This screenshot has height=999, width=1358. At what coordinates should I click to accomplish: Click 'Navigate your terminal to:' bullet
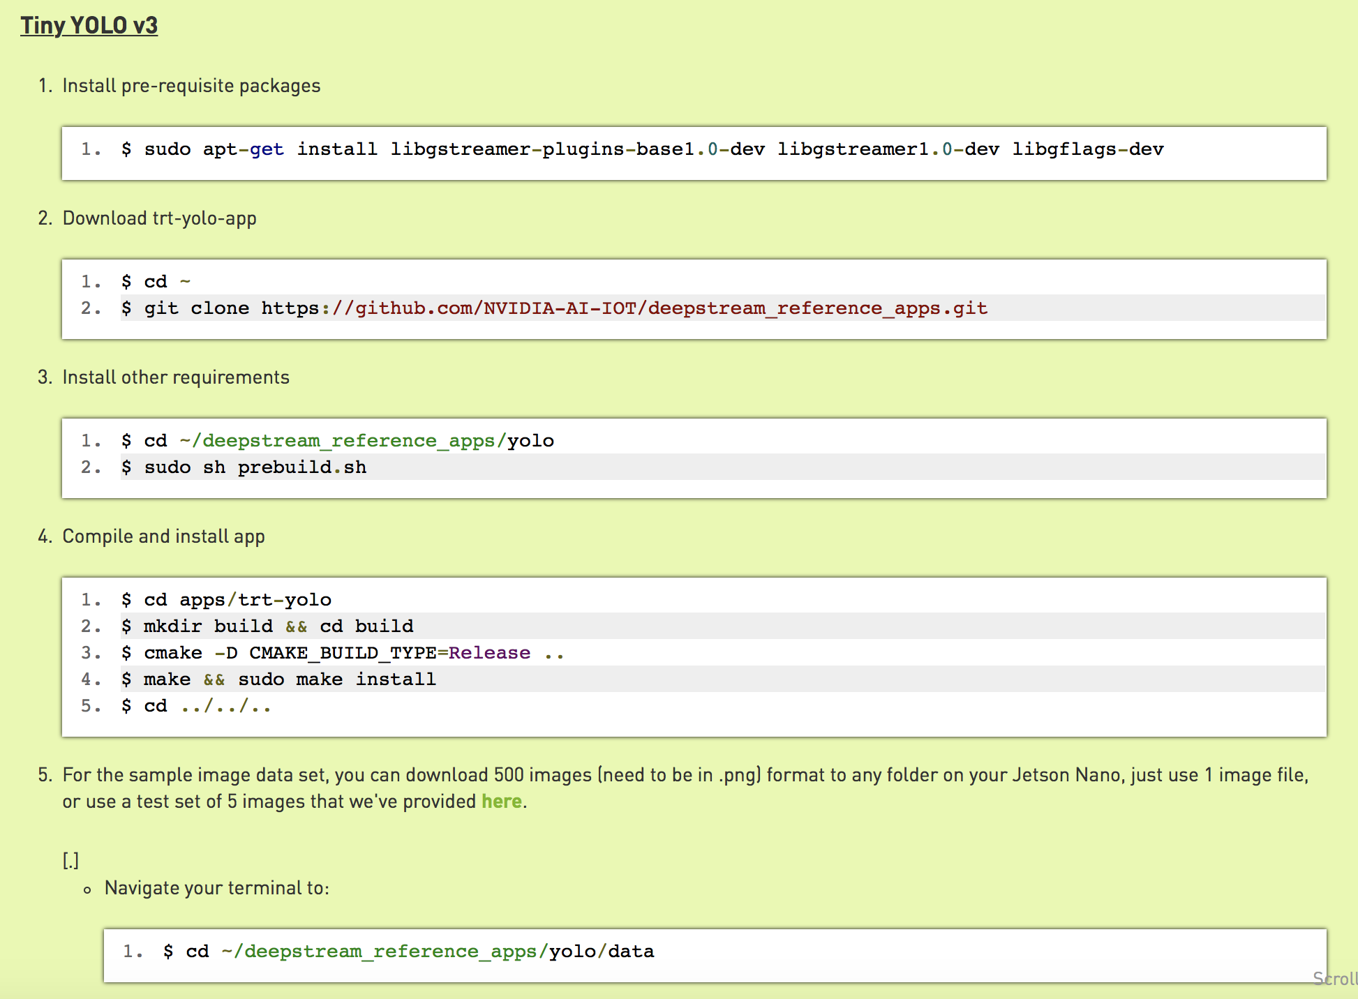coord(216,888)
